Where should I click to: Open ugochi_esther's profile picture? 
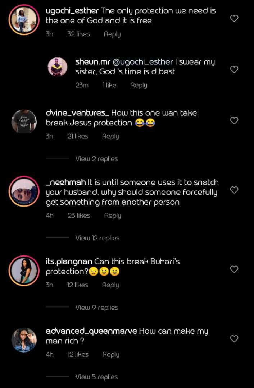(24, 20)
